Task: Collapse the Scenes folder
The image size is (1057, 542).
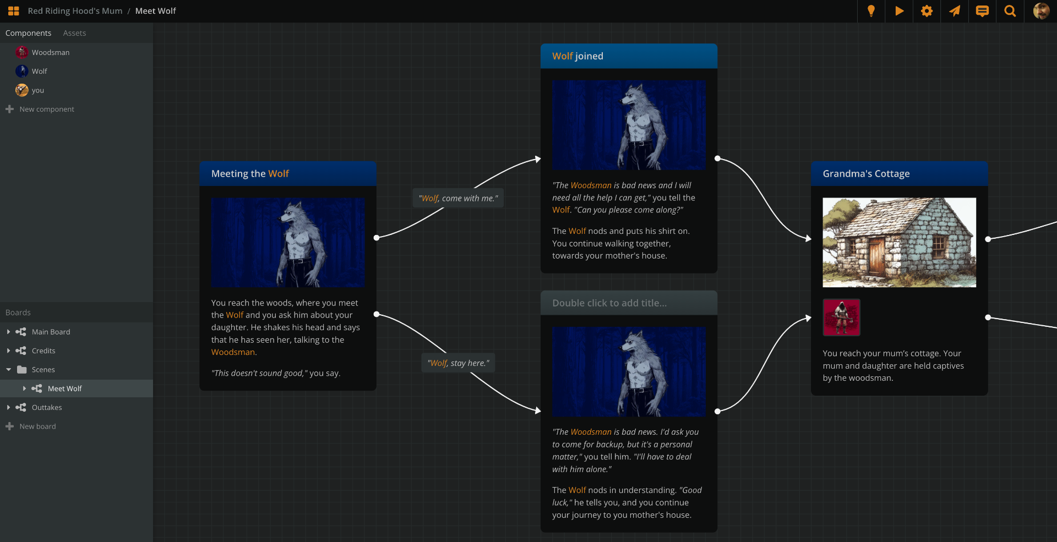Action: (8, 370)
